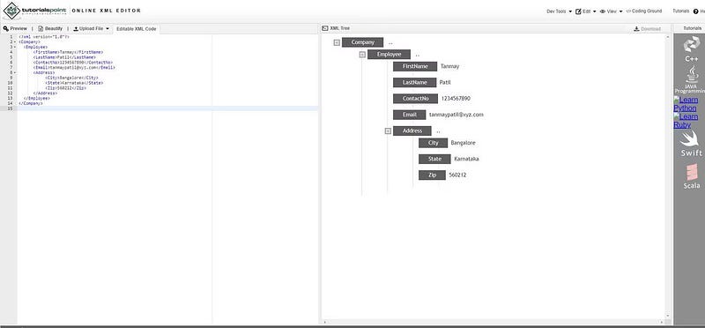Click the Help question mark icon
The image size is (705, 328).
[x=696, y=11]
